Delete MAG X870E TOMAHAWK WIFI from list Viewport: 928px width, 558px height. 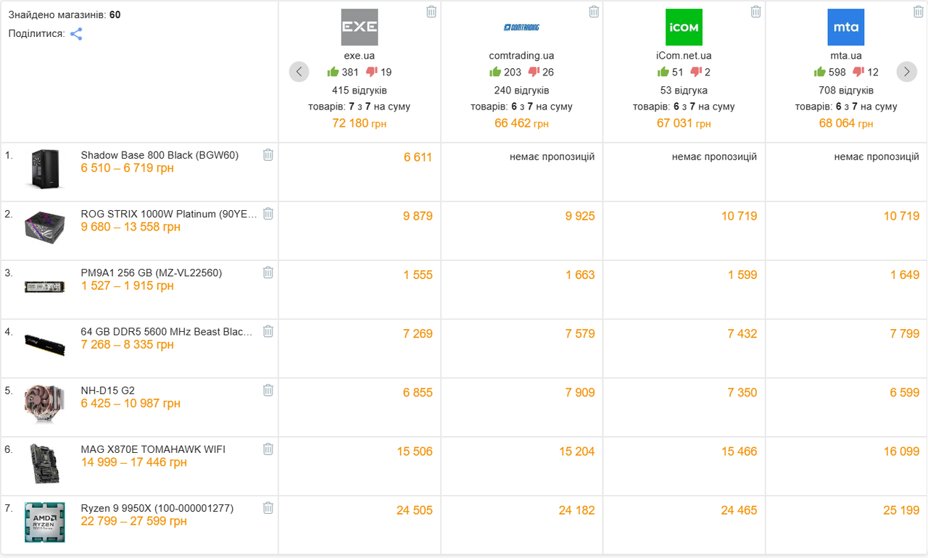[268, 449]
